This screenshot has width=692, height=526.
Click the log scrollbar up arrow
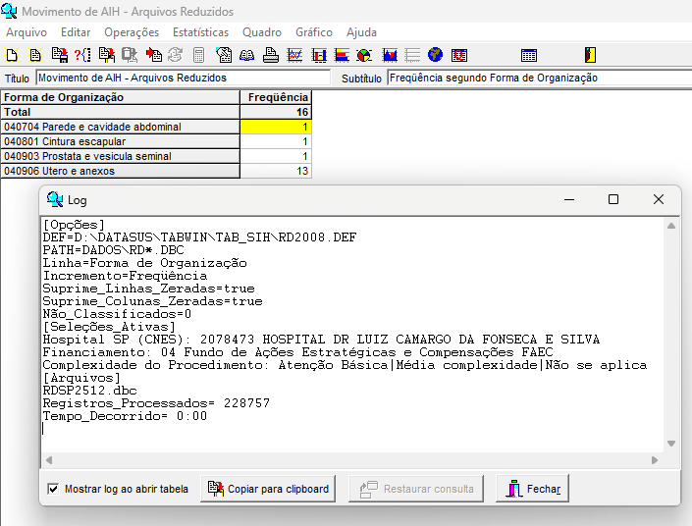point(671,226)
